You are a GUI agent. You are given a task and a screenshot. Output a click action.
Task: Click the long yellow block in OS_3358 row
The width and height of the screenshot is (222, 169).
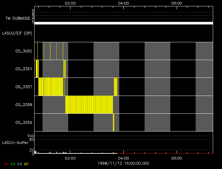point(89,105)
